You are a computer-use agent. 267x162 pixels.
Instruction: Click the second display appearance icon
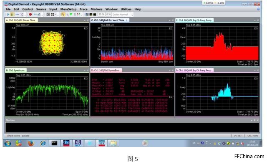click(x=91, y=15)
